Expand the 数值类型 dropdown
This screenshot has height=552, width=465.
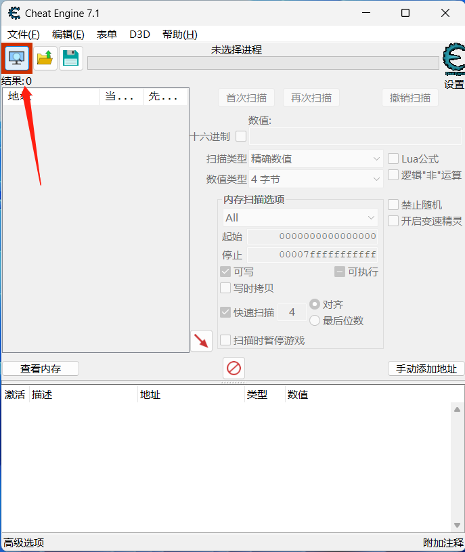coord(316,179)
